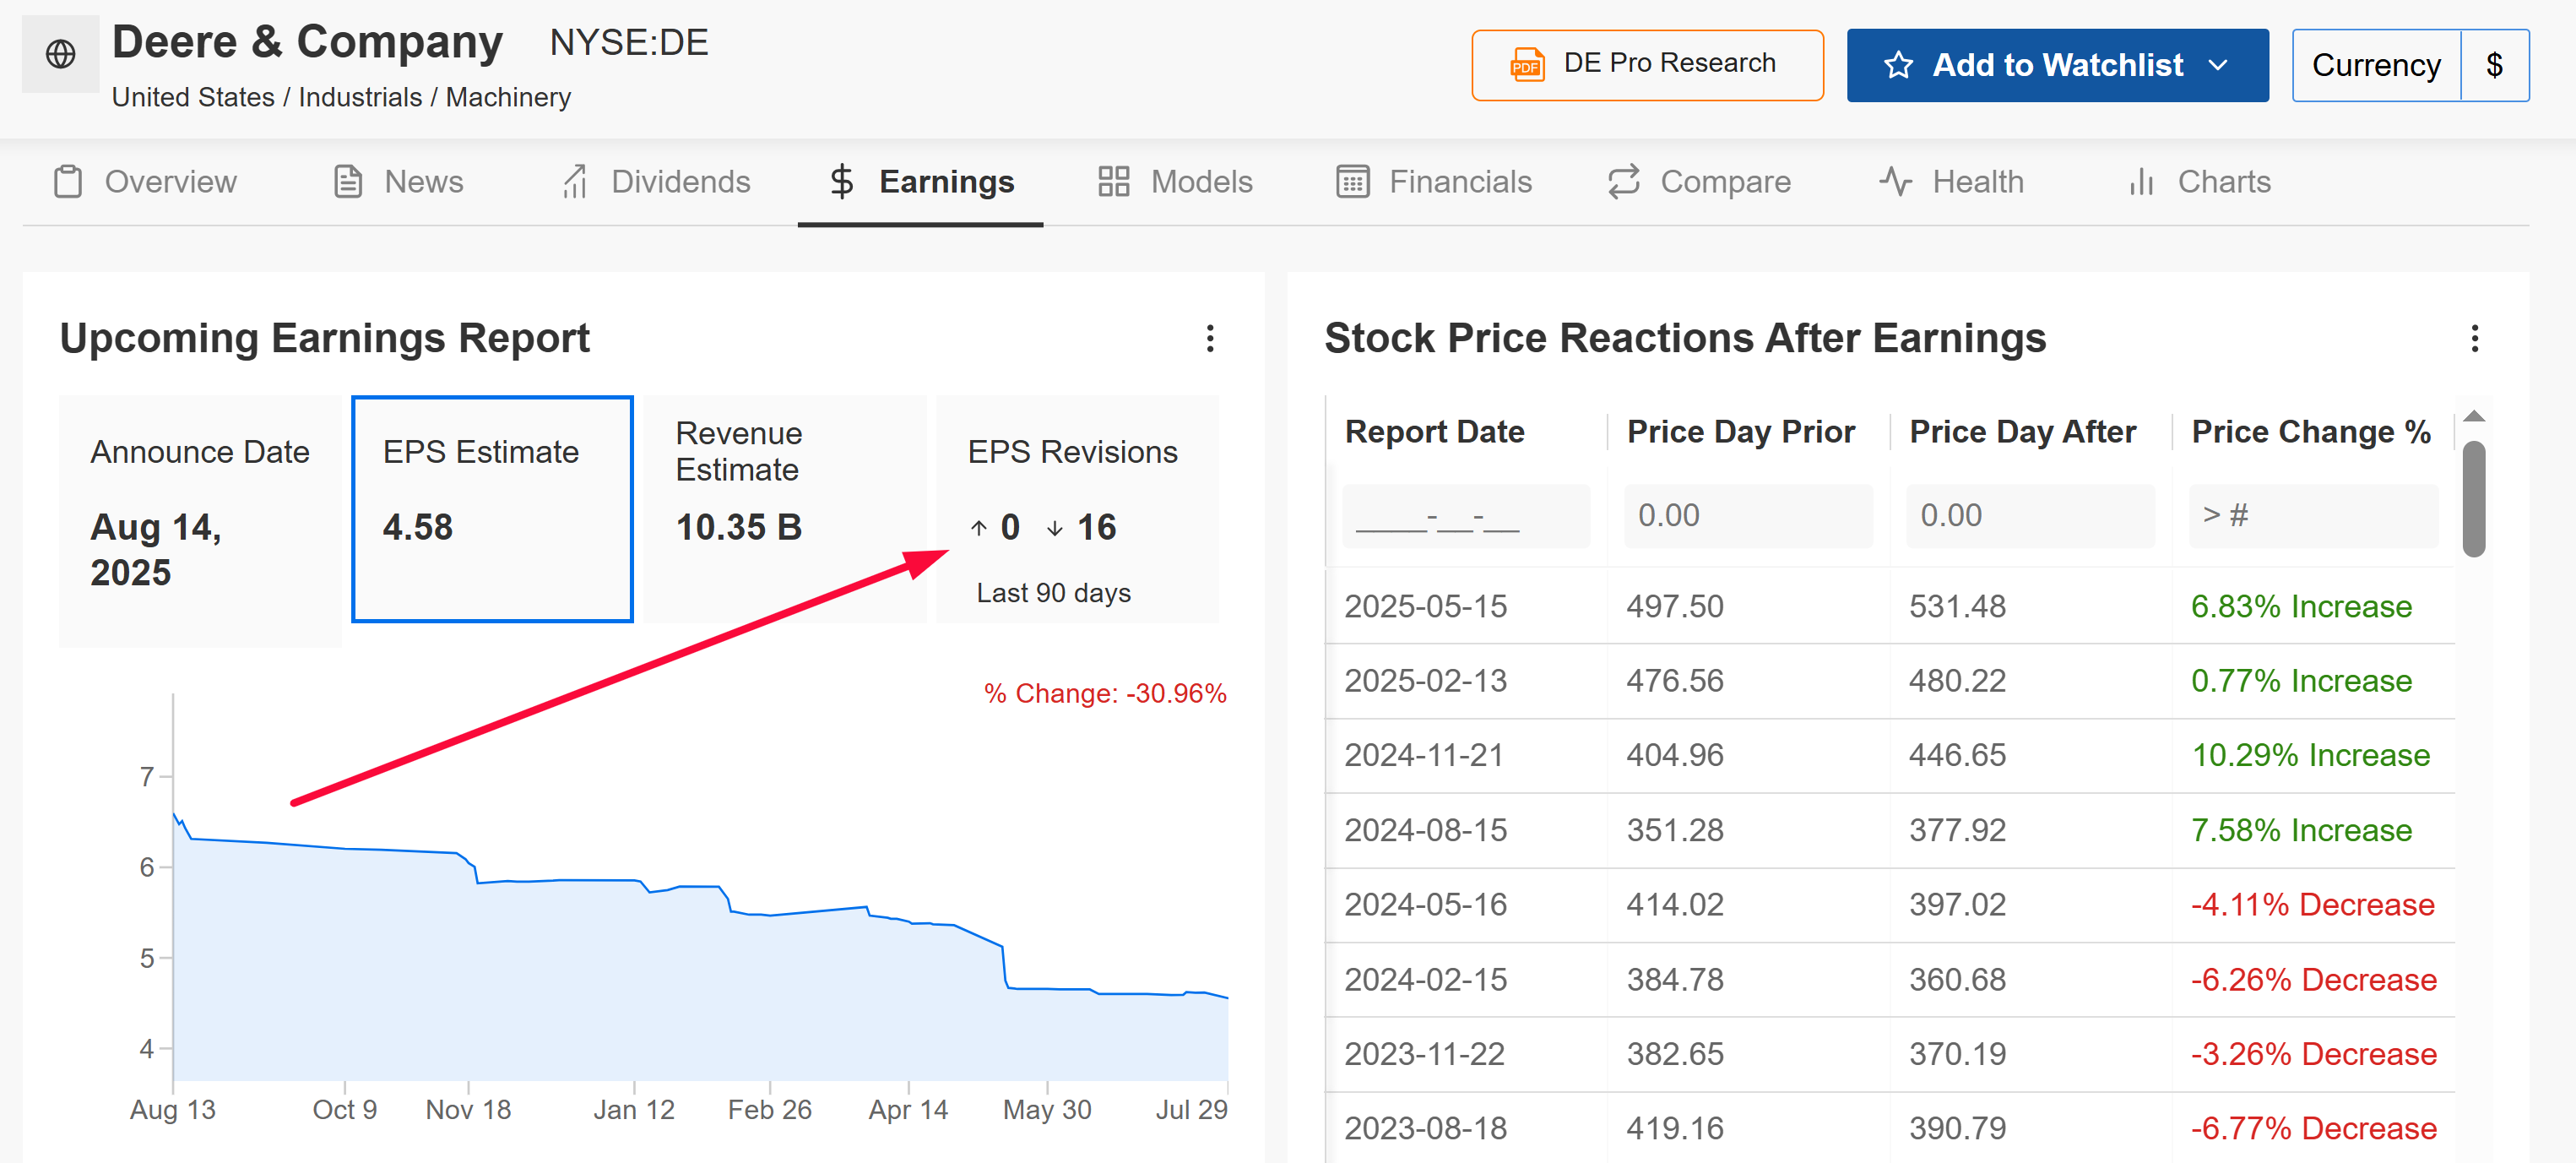2576x1163 pixels.
Task: Go to the Health tab
Action: (1951, 182)
